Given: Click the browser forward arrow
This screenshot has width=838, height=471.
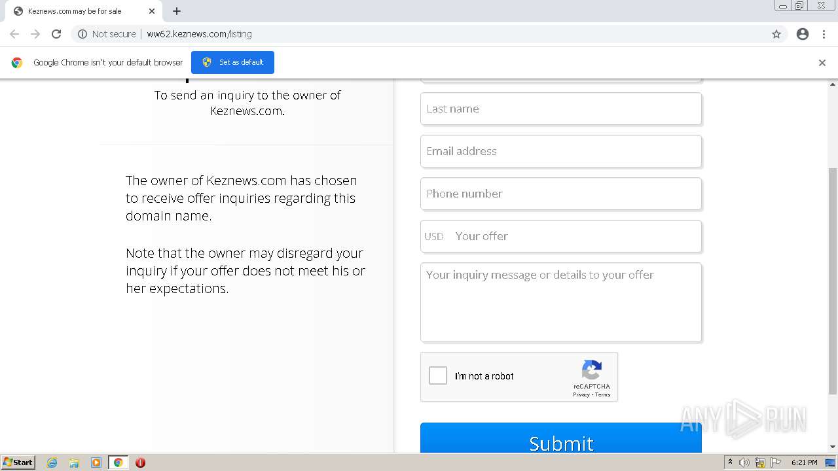Looking at the screenshot, I should point(35,34).
